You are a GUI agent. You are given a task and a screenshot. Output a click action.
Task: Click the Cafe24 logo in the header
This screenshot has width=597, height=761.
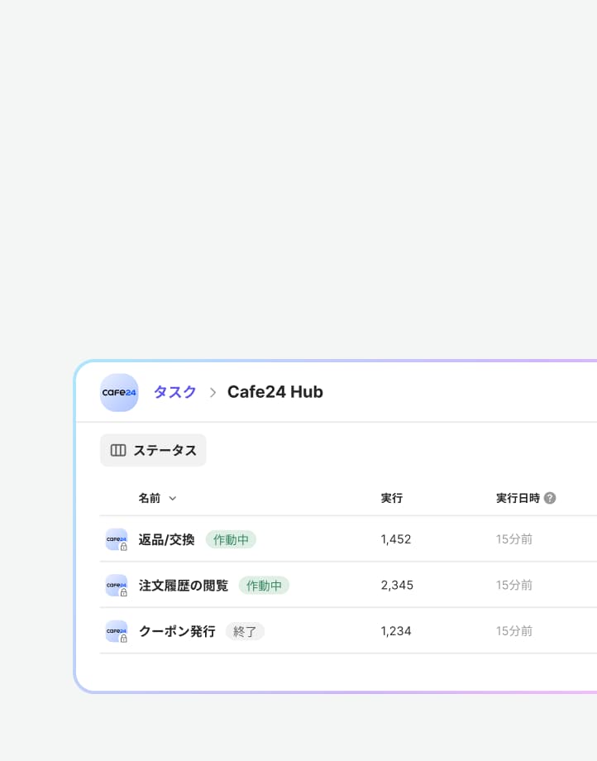119,392
